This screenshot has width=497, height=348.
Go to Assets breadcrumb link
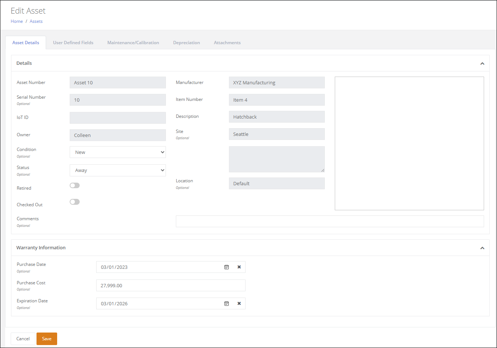[x=36, y=21]
